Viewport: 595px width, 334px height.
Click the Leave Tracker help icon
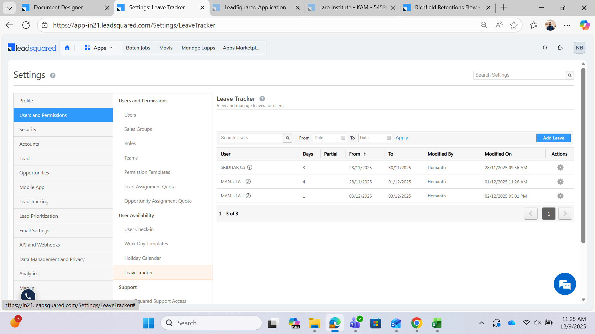(x=262, y=99)
